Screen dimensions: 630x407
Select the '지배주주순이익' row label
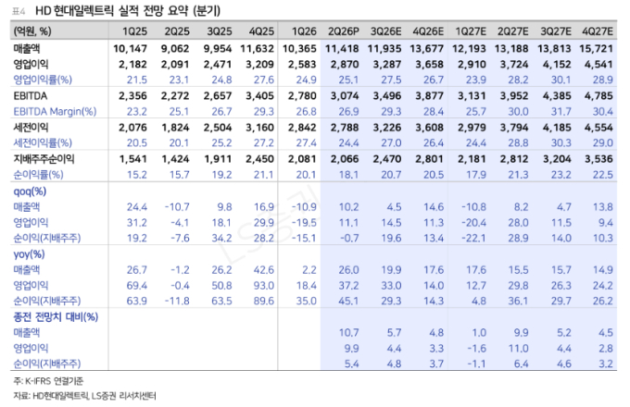(44, 159)
